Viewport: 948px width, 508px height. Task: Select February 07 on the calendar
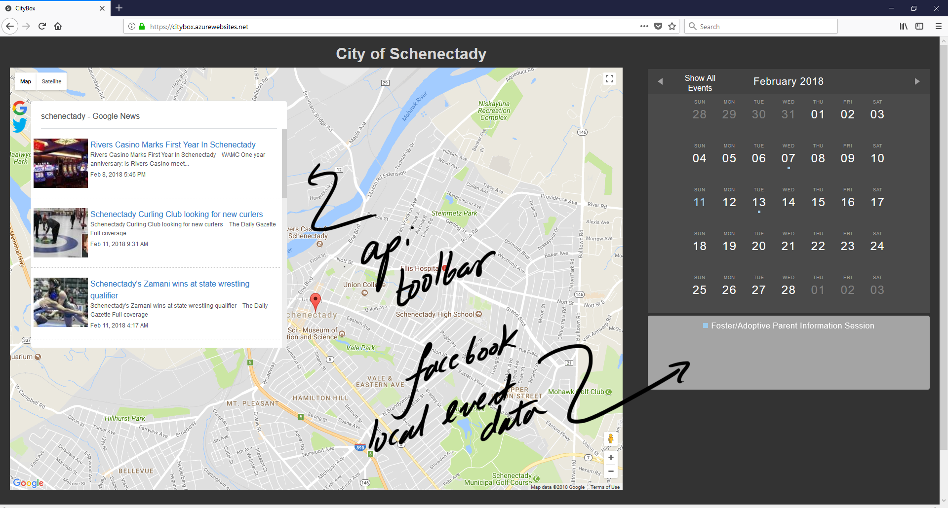[x=789, y=158]
